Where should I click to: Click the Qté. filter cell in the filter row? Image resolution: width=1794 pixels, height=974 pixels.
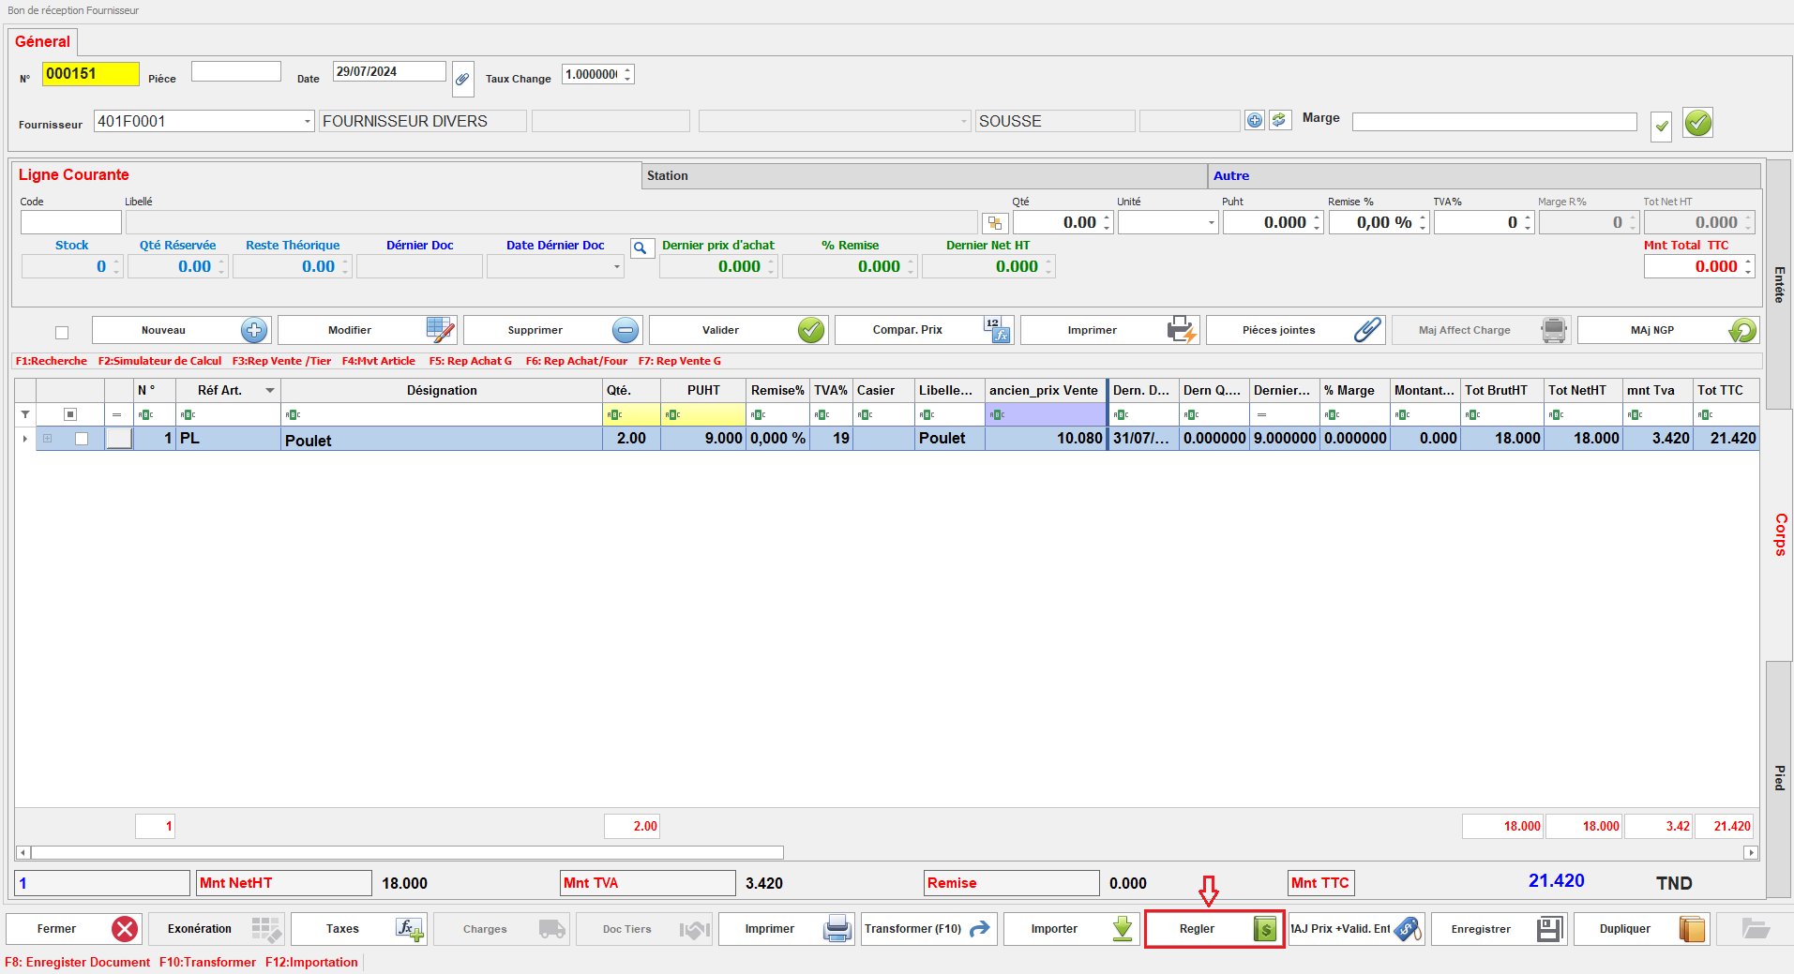click(x=631, y=414)
